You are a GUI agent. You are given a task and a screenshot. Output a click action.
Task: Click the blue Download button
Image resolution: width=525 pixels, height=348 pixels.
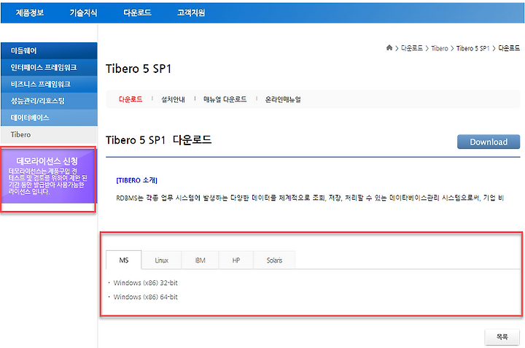(x=489, y=142)
